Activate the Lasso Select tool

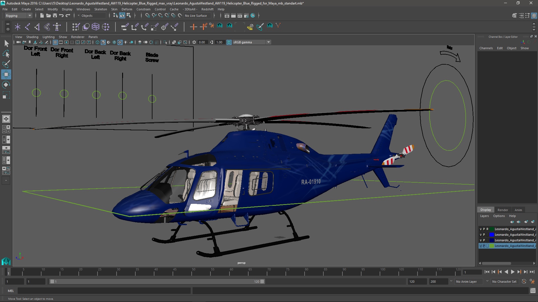coord(6,54)
